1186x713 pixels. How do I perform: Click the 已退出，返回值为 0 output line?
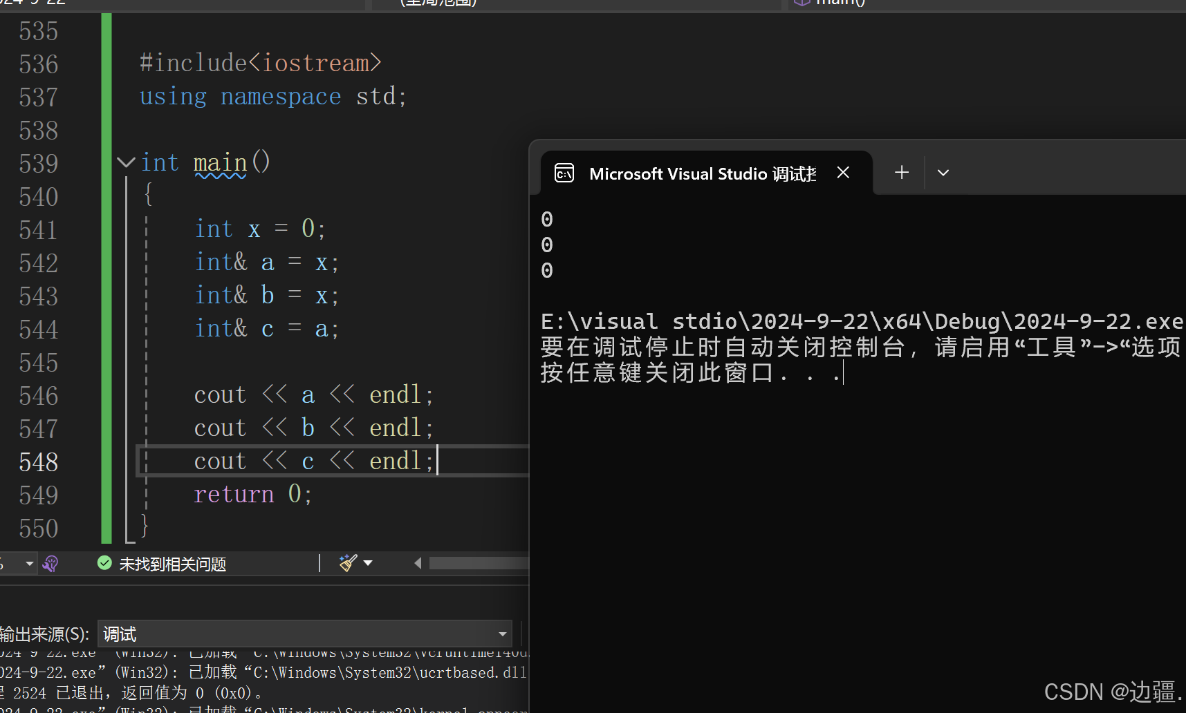(x=131, y=692)
